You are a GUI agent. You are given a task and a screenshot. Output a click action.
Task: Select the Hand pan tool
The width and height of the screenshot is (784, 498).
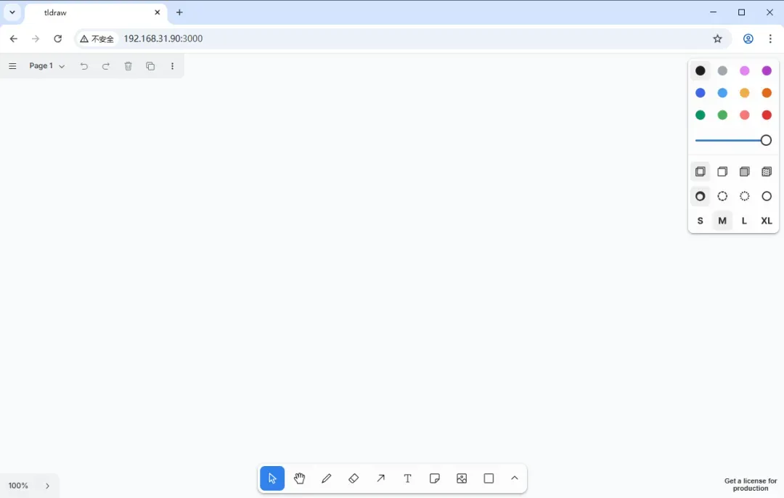(299, 478)
